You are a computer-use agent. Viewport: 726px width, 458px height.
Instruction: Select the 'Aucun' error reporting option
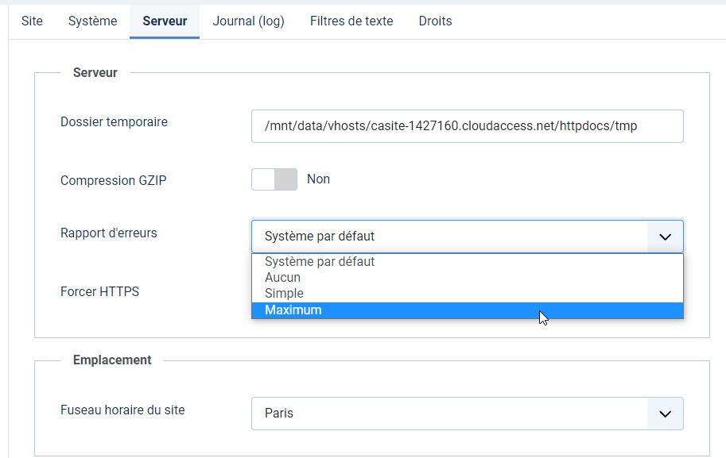(x=282, y=278)
